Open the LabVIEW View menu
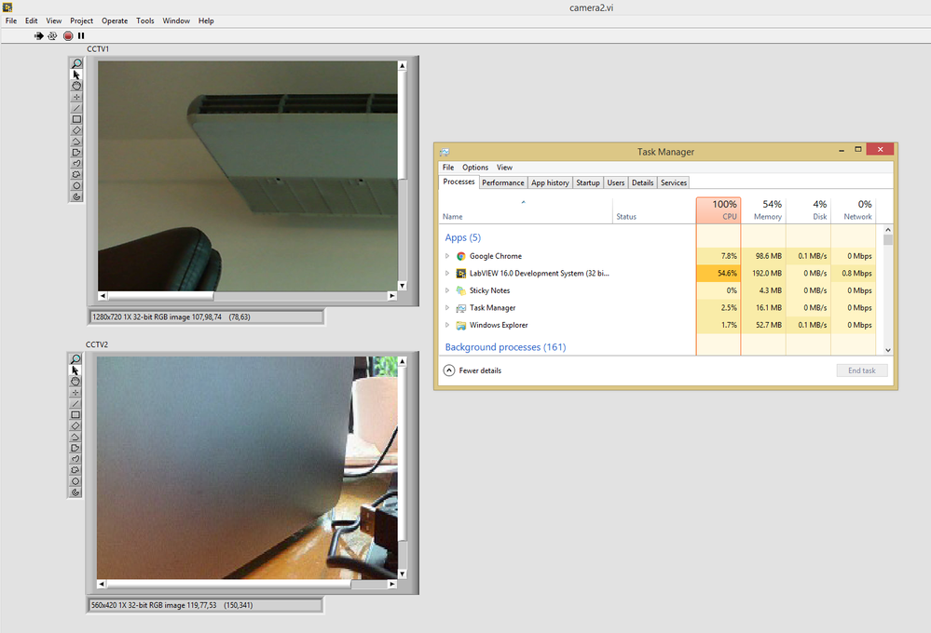 (54, 20)
